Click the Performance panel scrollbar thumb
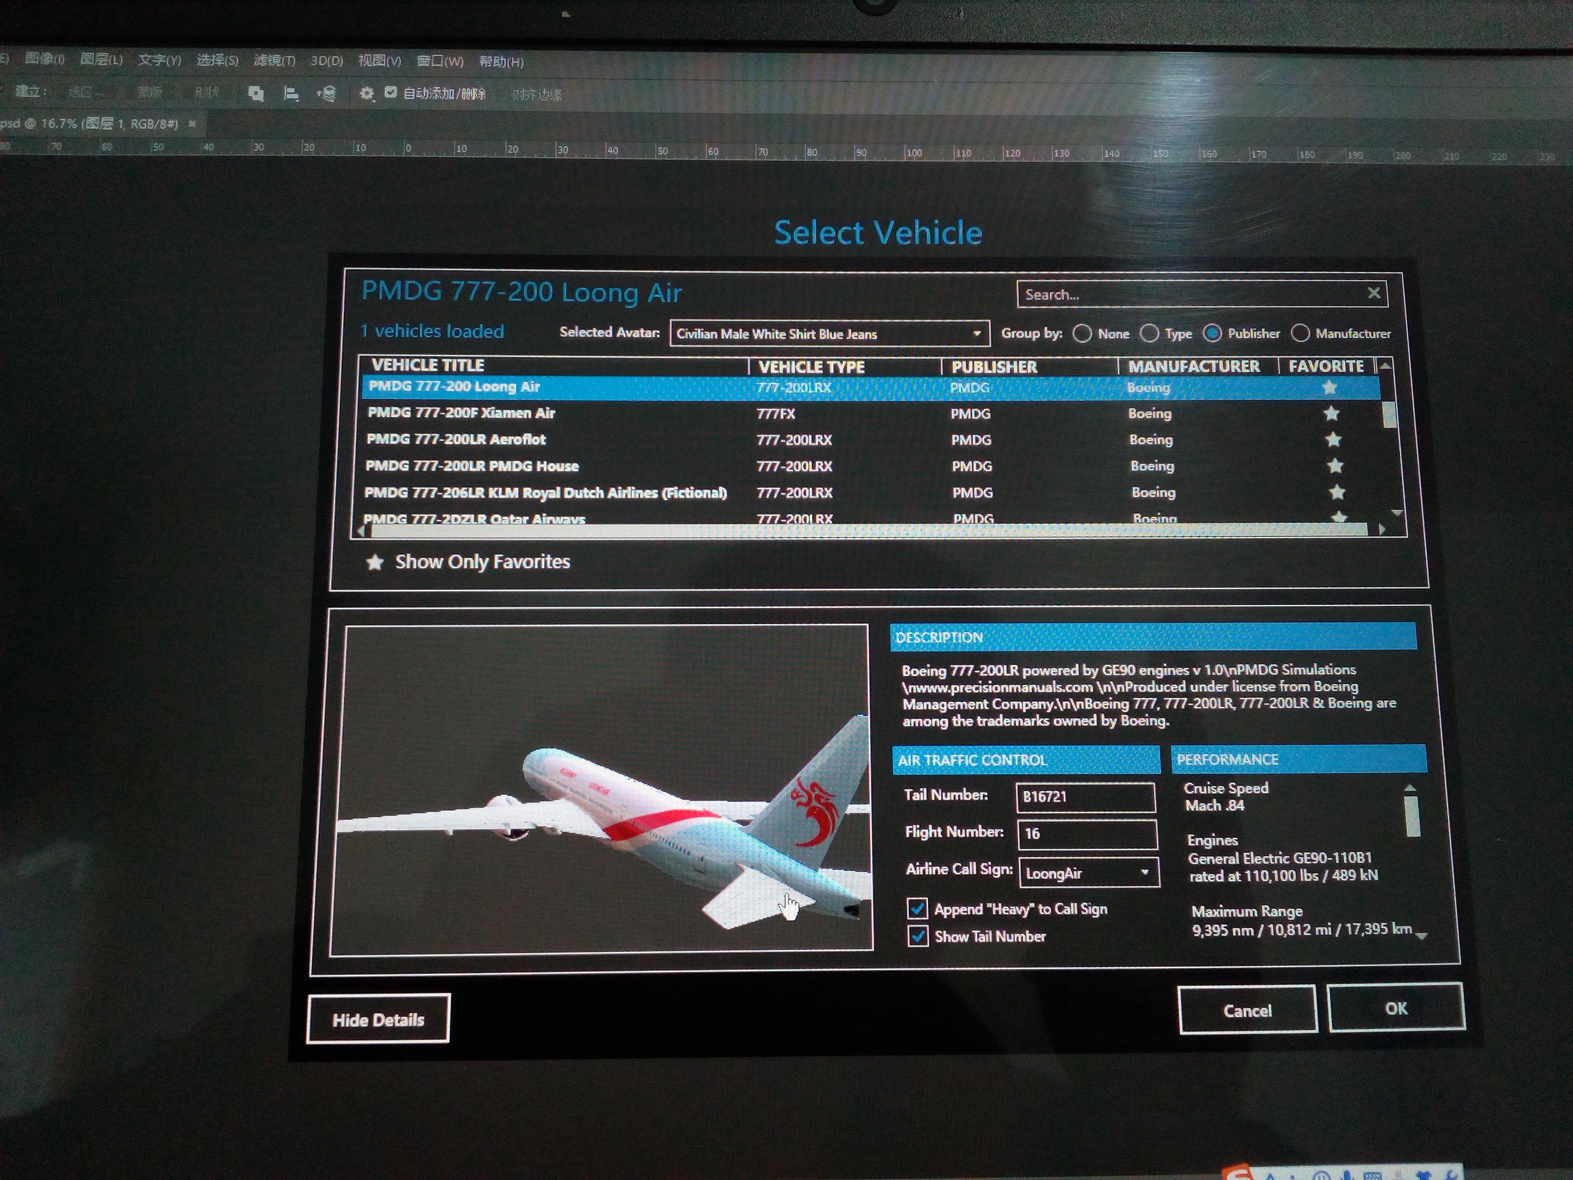The image size is (1573, 1180). pos(1413,816)
